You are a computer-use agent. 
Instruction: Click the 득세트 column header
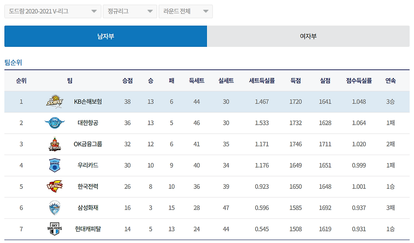click(197, 81)
